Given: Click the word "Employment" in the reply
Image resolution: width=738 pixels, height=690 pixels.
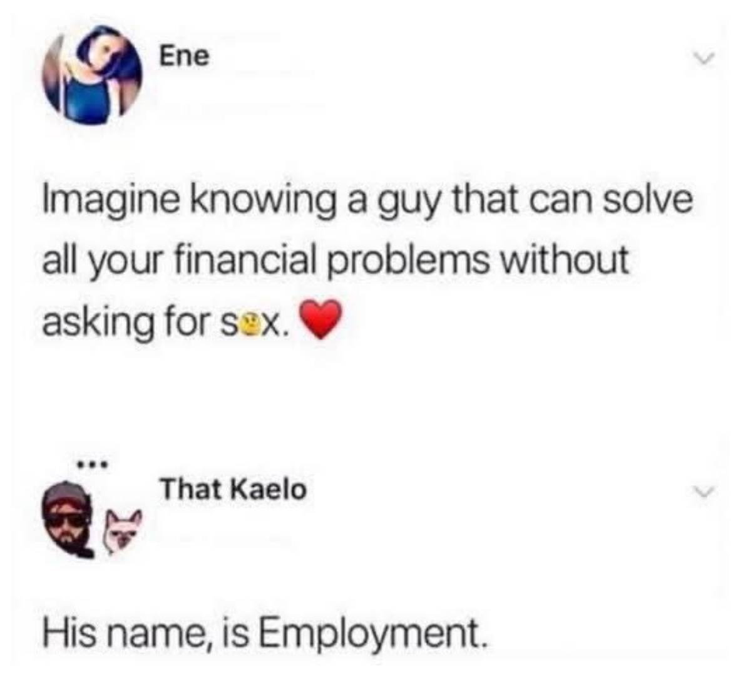Looking at the screenshot, I should (x=371, y=634).
